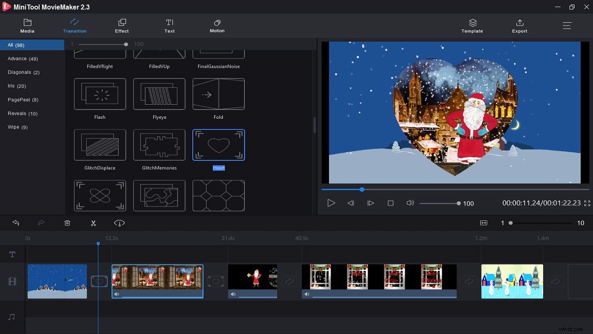Image resolution: width=593 pixels, height=334 pixels.
Task: Undo the last action
Action: (x=16, y=223)
